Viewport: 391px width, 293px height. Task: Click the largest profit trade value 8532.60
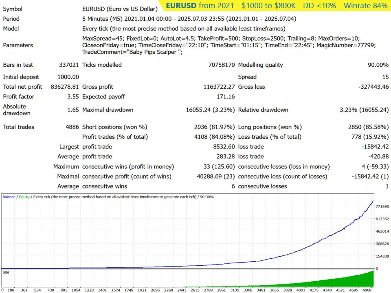pyautogui.click(x=224, y=147)
